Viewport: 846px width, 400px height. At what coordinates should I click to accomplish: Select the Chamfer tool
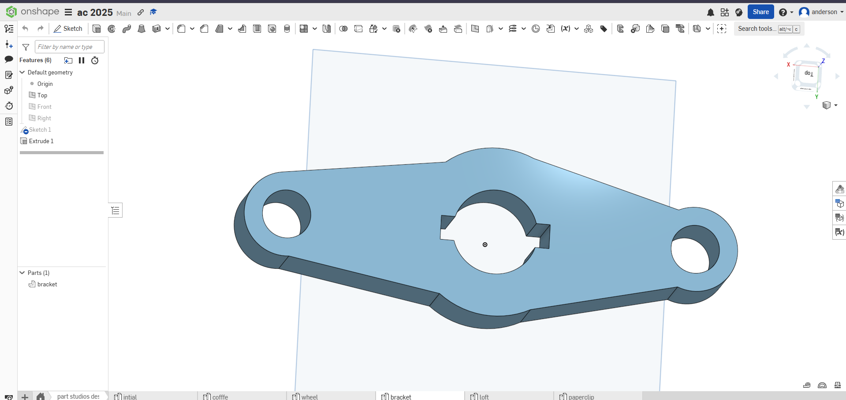(204, 29)
